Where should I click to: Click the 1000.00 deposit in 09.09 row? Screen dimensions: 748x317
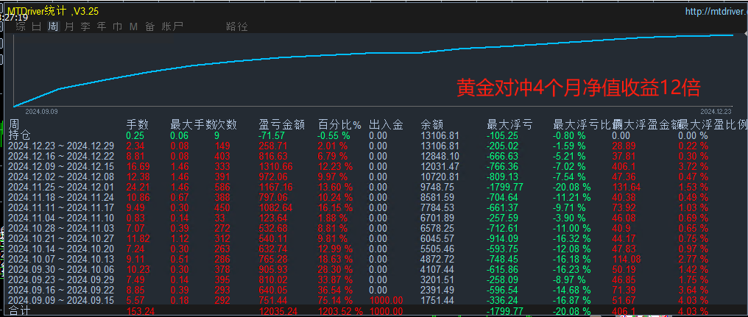(x=387, y=300)
